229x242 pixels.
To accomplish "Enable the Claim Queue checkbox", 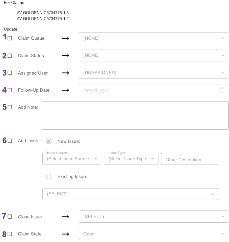I will [10, 38].
